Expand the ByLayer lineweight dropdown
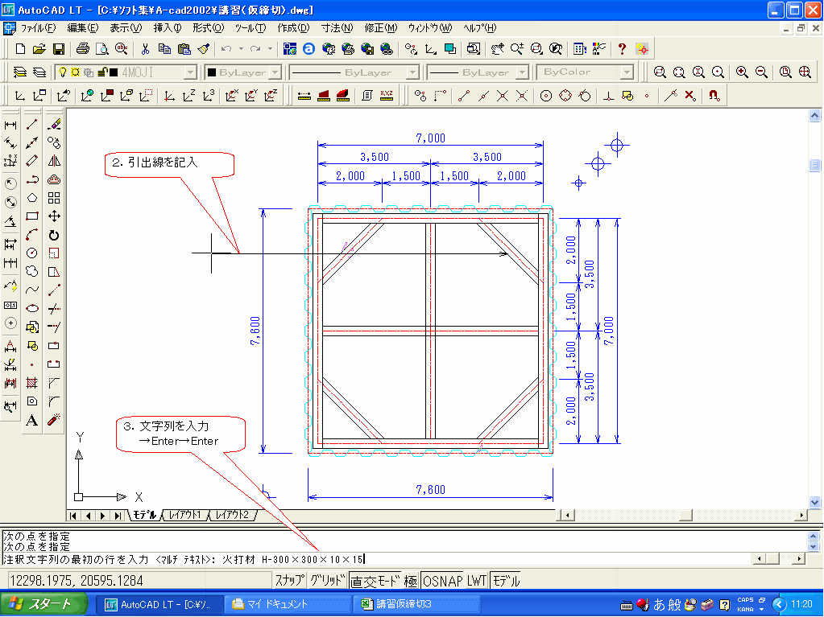 pyautogui.click(x=523, y=72)
